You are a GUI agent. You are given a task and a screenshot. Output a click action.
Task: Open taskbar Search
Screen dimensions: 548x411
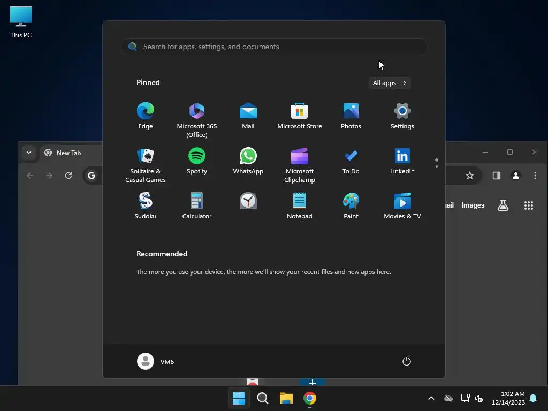262,398
